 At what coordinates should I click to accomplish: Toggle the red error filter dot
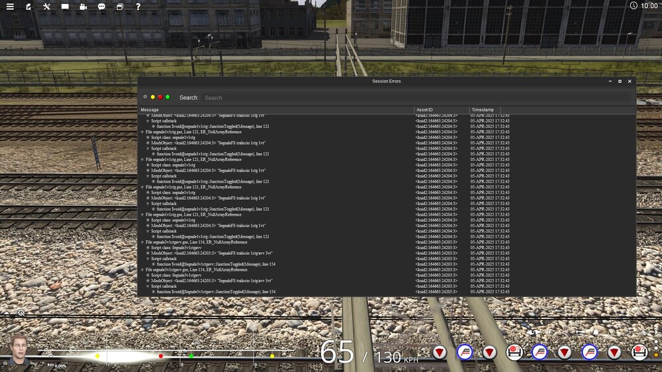point(160,97)
